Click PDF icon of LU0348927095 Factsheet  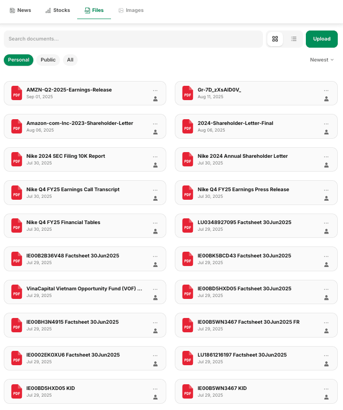(x=188, y=225)
